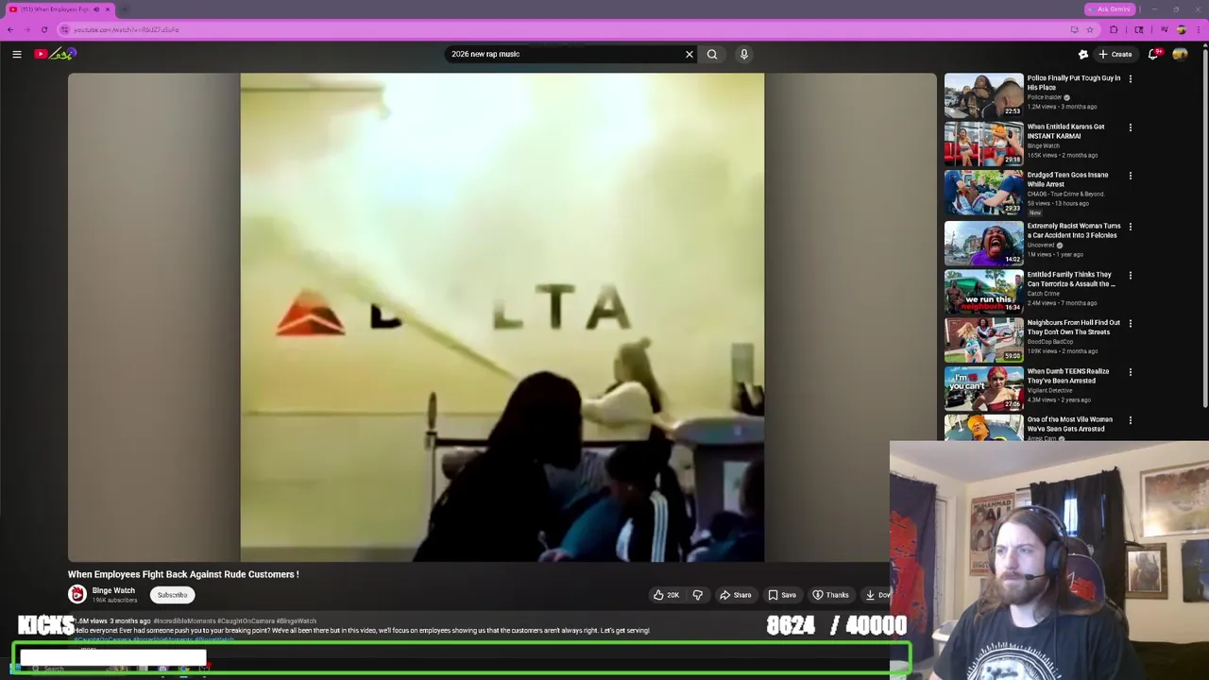Click the #CaughtOnCamera hashtag

coord(247,621)
